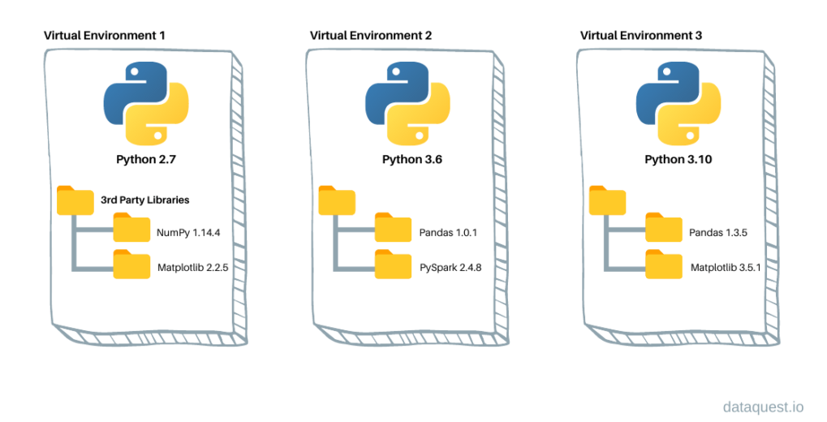Expand the 3rd Party Libraries root folder
Image resolution: width=827 pixels, height=422 pixels.
click(75, 200)
